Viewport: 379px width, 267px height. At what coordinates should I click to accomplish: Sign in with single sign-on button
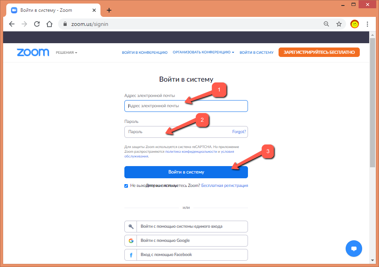tap(186, 227)
